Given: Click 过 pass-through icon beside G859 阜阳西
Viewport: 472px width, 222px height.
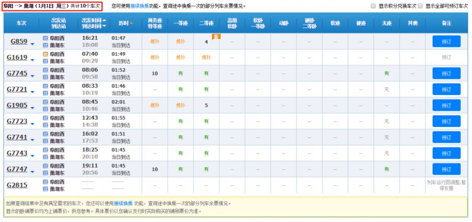Looking at the screenshot, I should coord(45,38).
